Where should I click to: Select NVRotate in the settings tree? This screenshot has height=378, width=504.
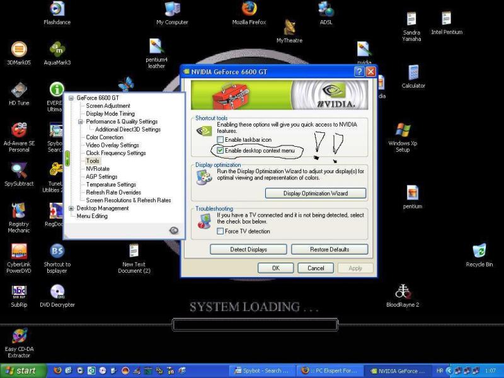pyautogui.click(x=98, y=169)
